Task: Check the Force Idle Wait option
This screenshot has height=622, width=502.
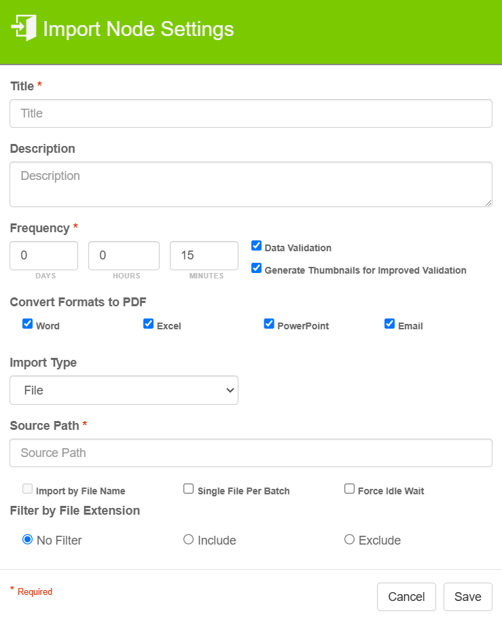Action: (x=349, y=488)
